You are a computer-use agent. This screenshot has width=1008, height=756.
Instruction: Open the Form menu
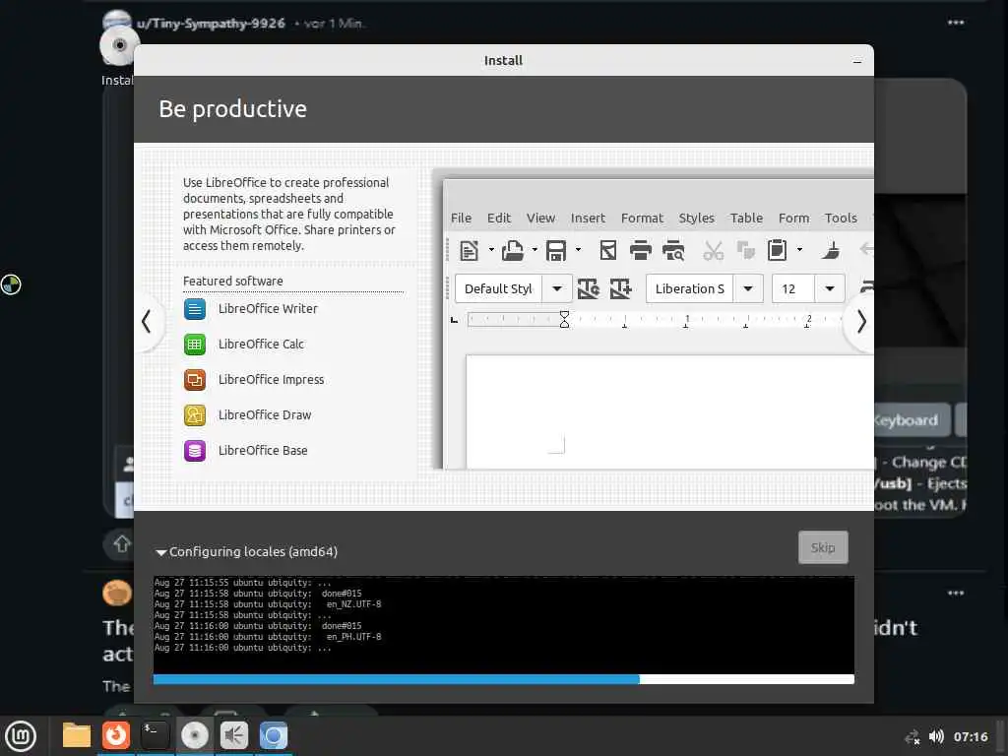click(794, 219)
